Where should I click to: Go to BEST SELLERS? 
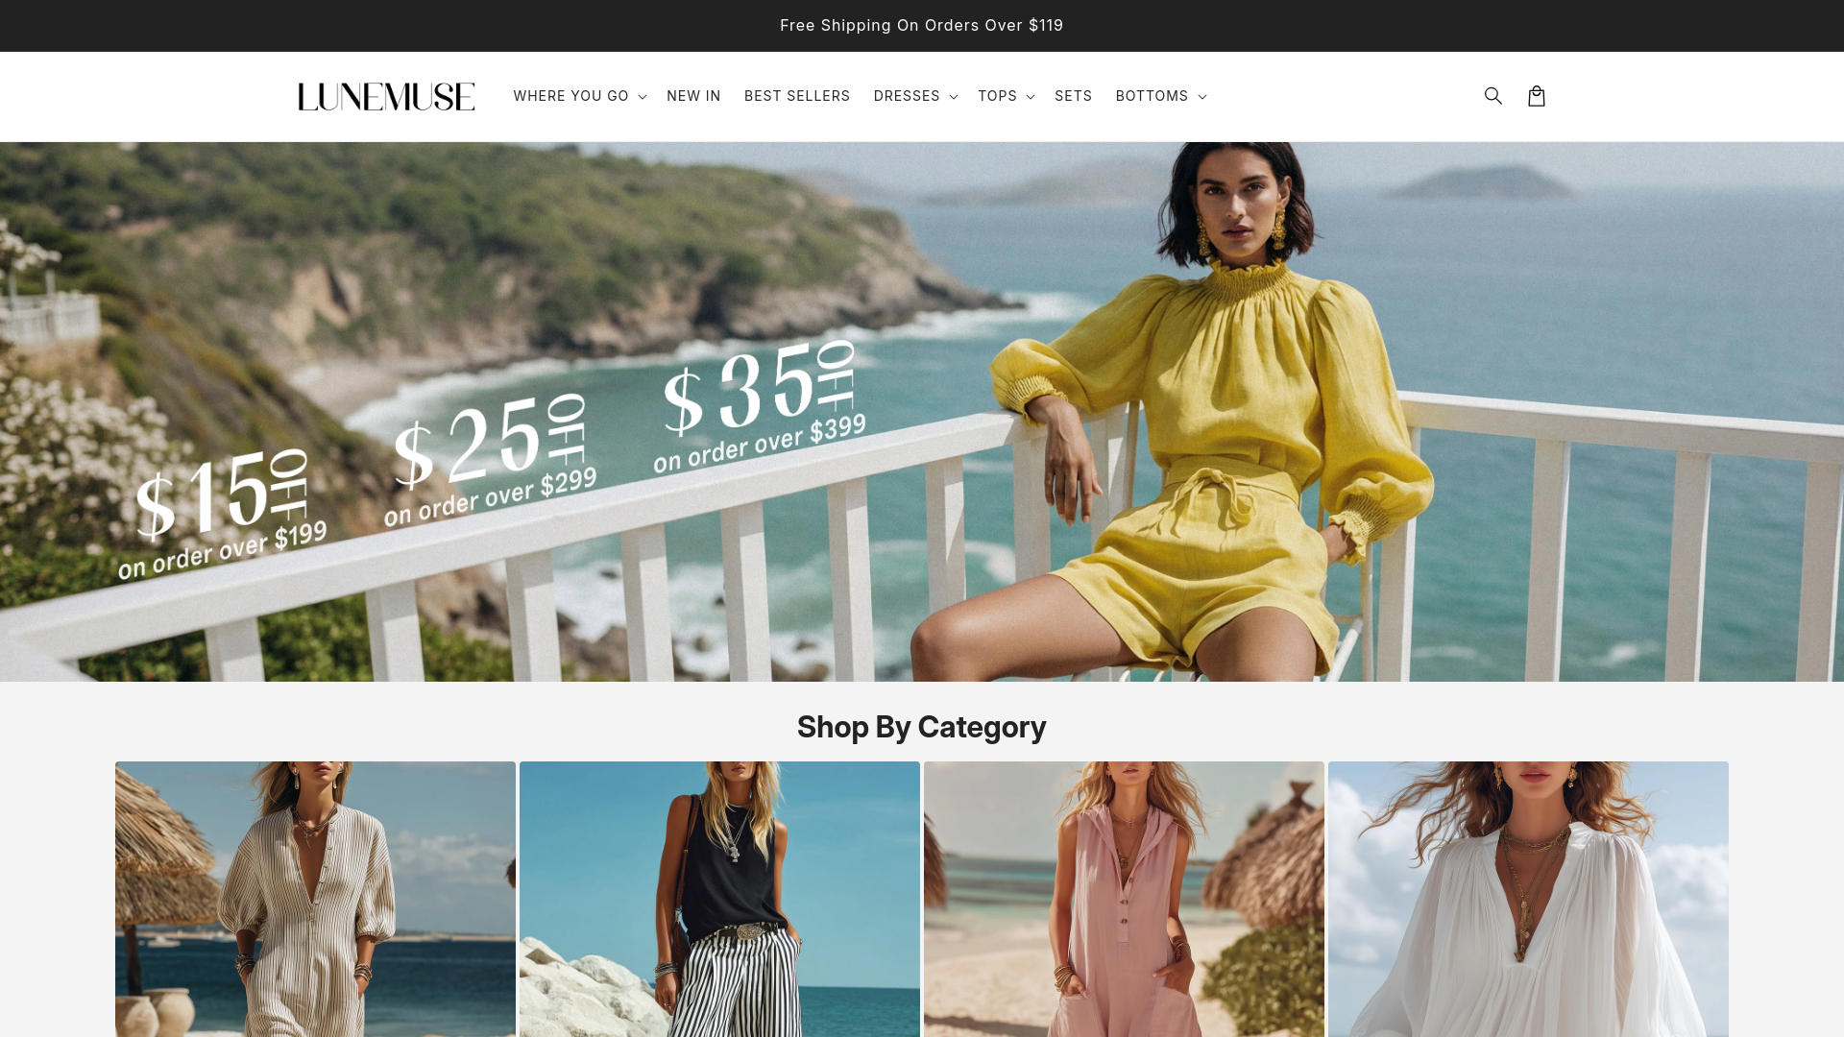click(797, 96)
